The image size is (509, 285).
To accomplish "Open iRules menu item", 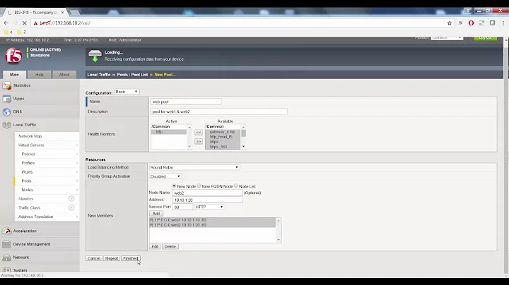I will pos(27,172).
